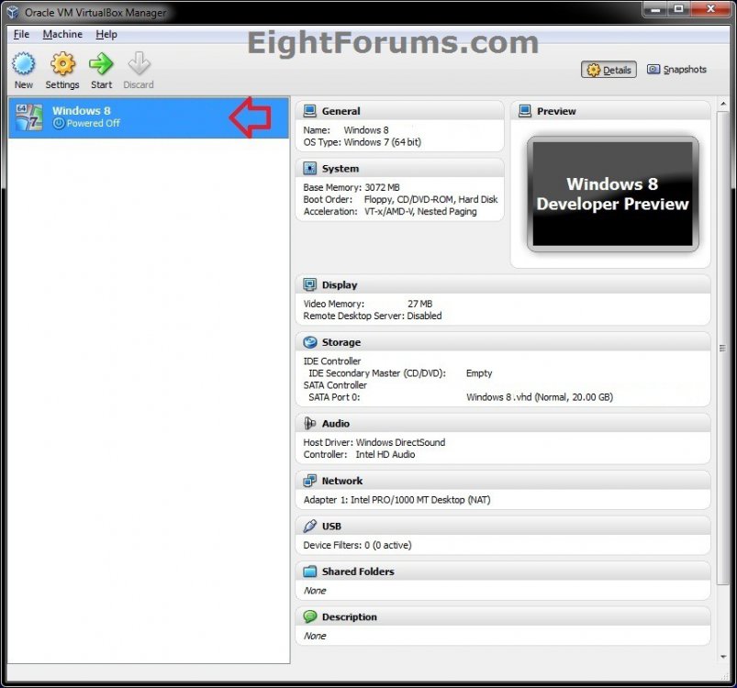Click the 'IDE Controller' storage line
Screen dimensions: 737x688
332,361
